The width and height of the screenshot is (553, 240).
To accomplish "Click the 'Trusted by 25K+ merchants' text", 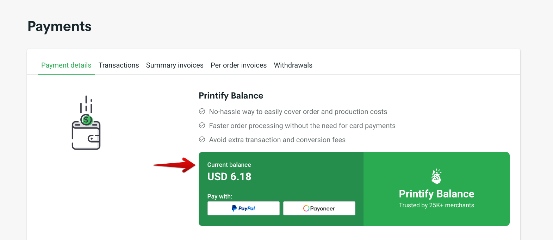I will pyautogui.click(x=436, y=205).
